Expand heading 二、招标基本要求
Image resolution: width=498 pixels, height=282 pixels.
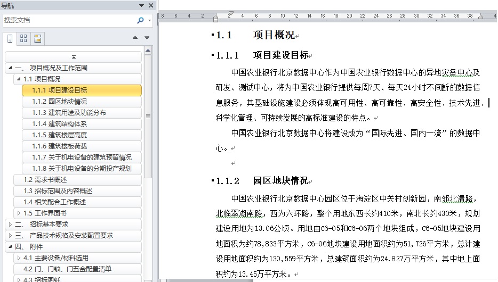click(x=10, y=225)
